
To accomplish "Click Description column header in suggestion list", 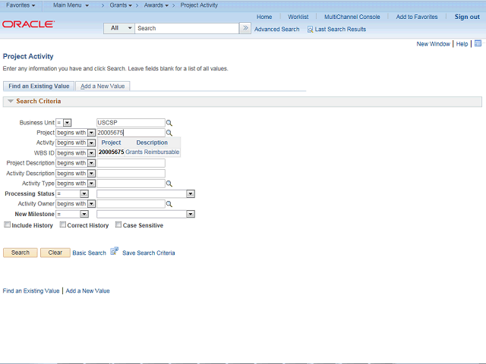I will coord(152,143).
